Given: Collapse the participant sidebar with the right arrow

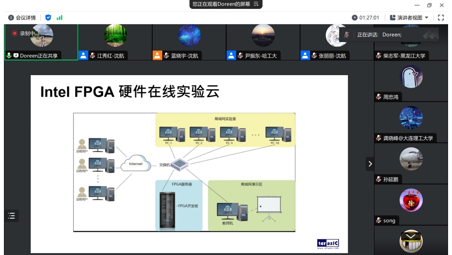Looking at the screenshot, I should (370, 164).
